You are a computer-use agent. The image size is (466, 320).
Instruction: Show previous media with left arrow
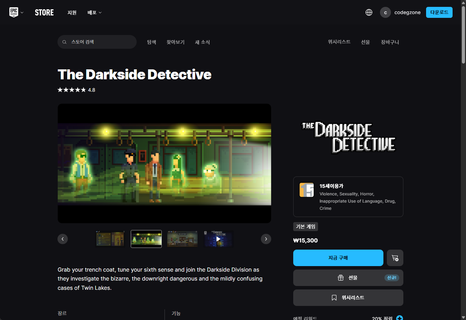(x=63, y=239)
